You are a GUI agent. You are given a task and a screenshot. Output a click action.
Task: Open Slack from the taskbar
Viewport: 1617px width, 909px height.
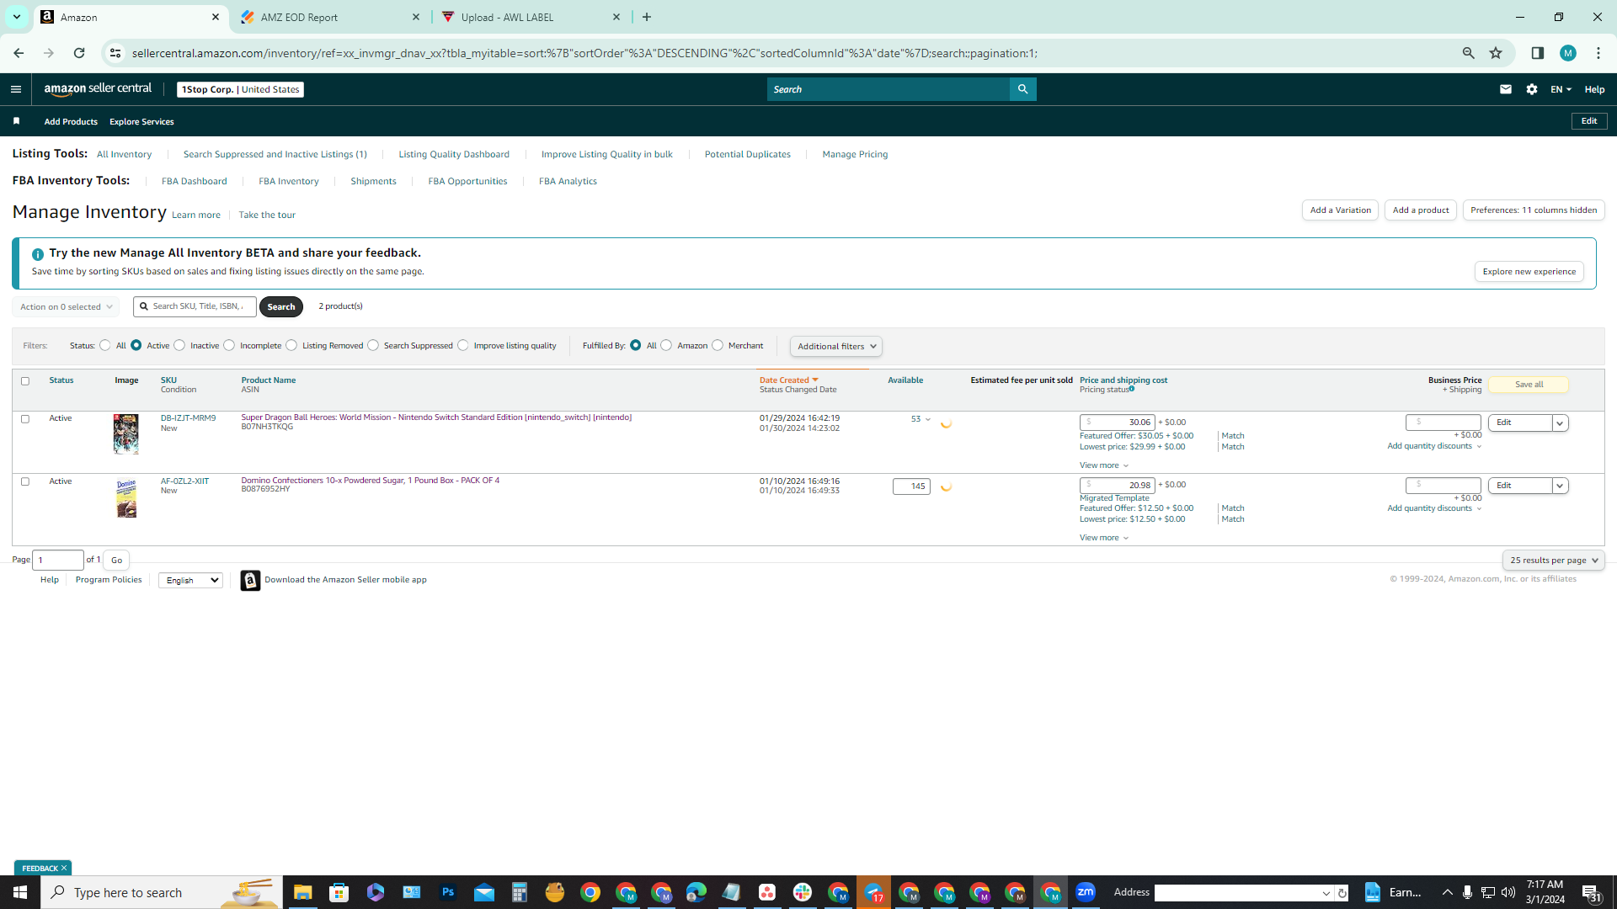pos(803,892)
